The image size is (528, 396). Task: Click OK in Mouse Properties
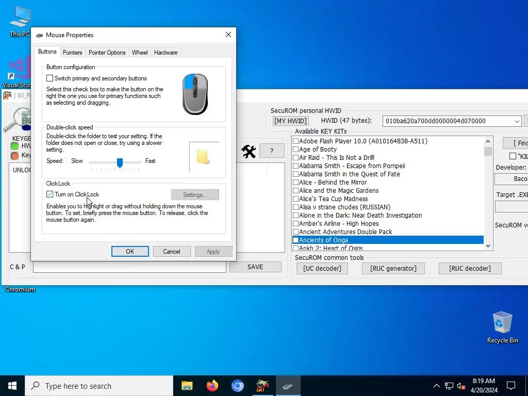pyautogui.click(x=130, y=251)
